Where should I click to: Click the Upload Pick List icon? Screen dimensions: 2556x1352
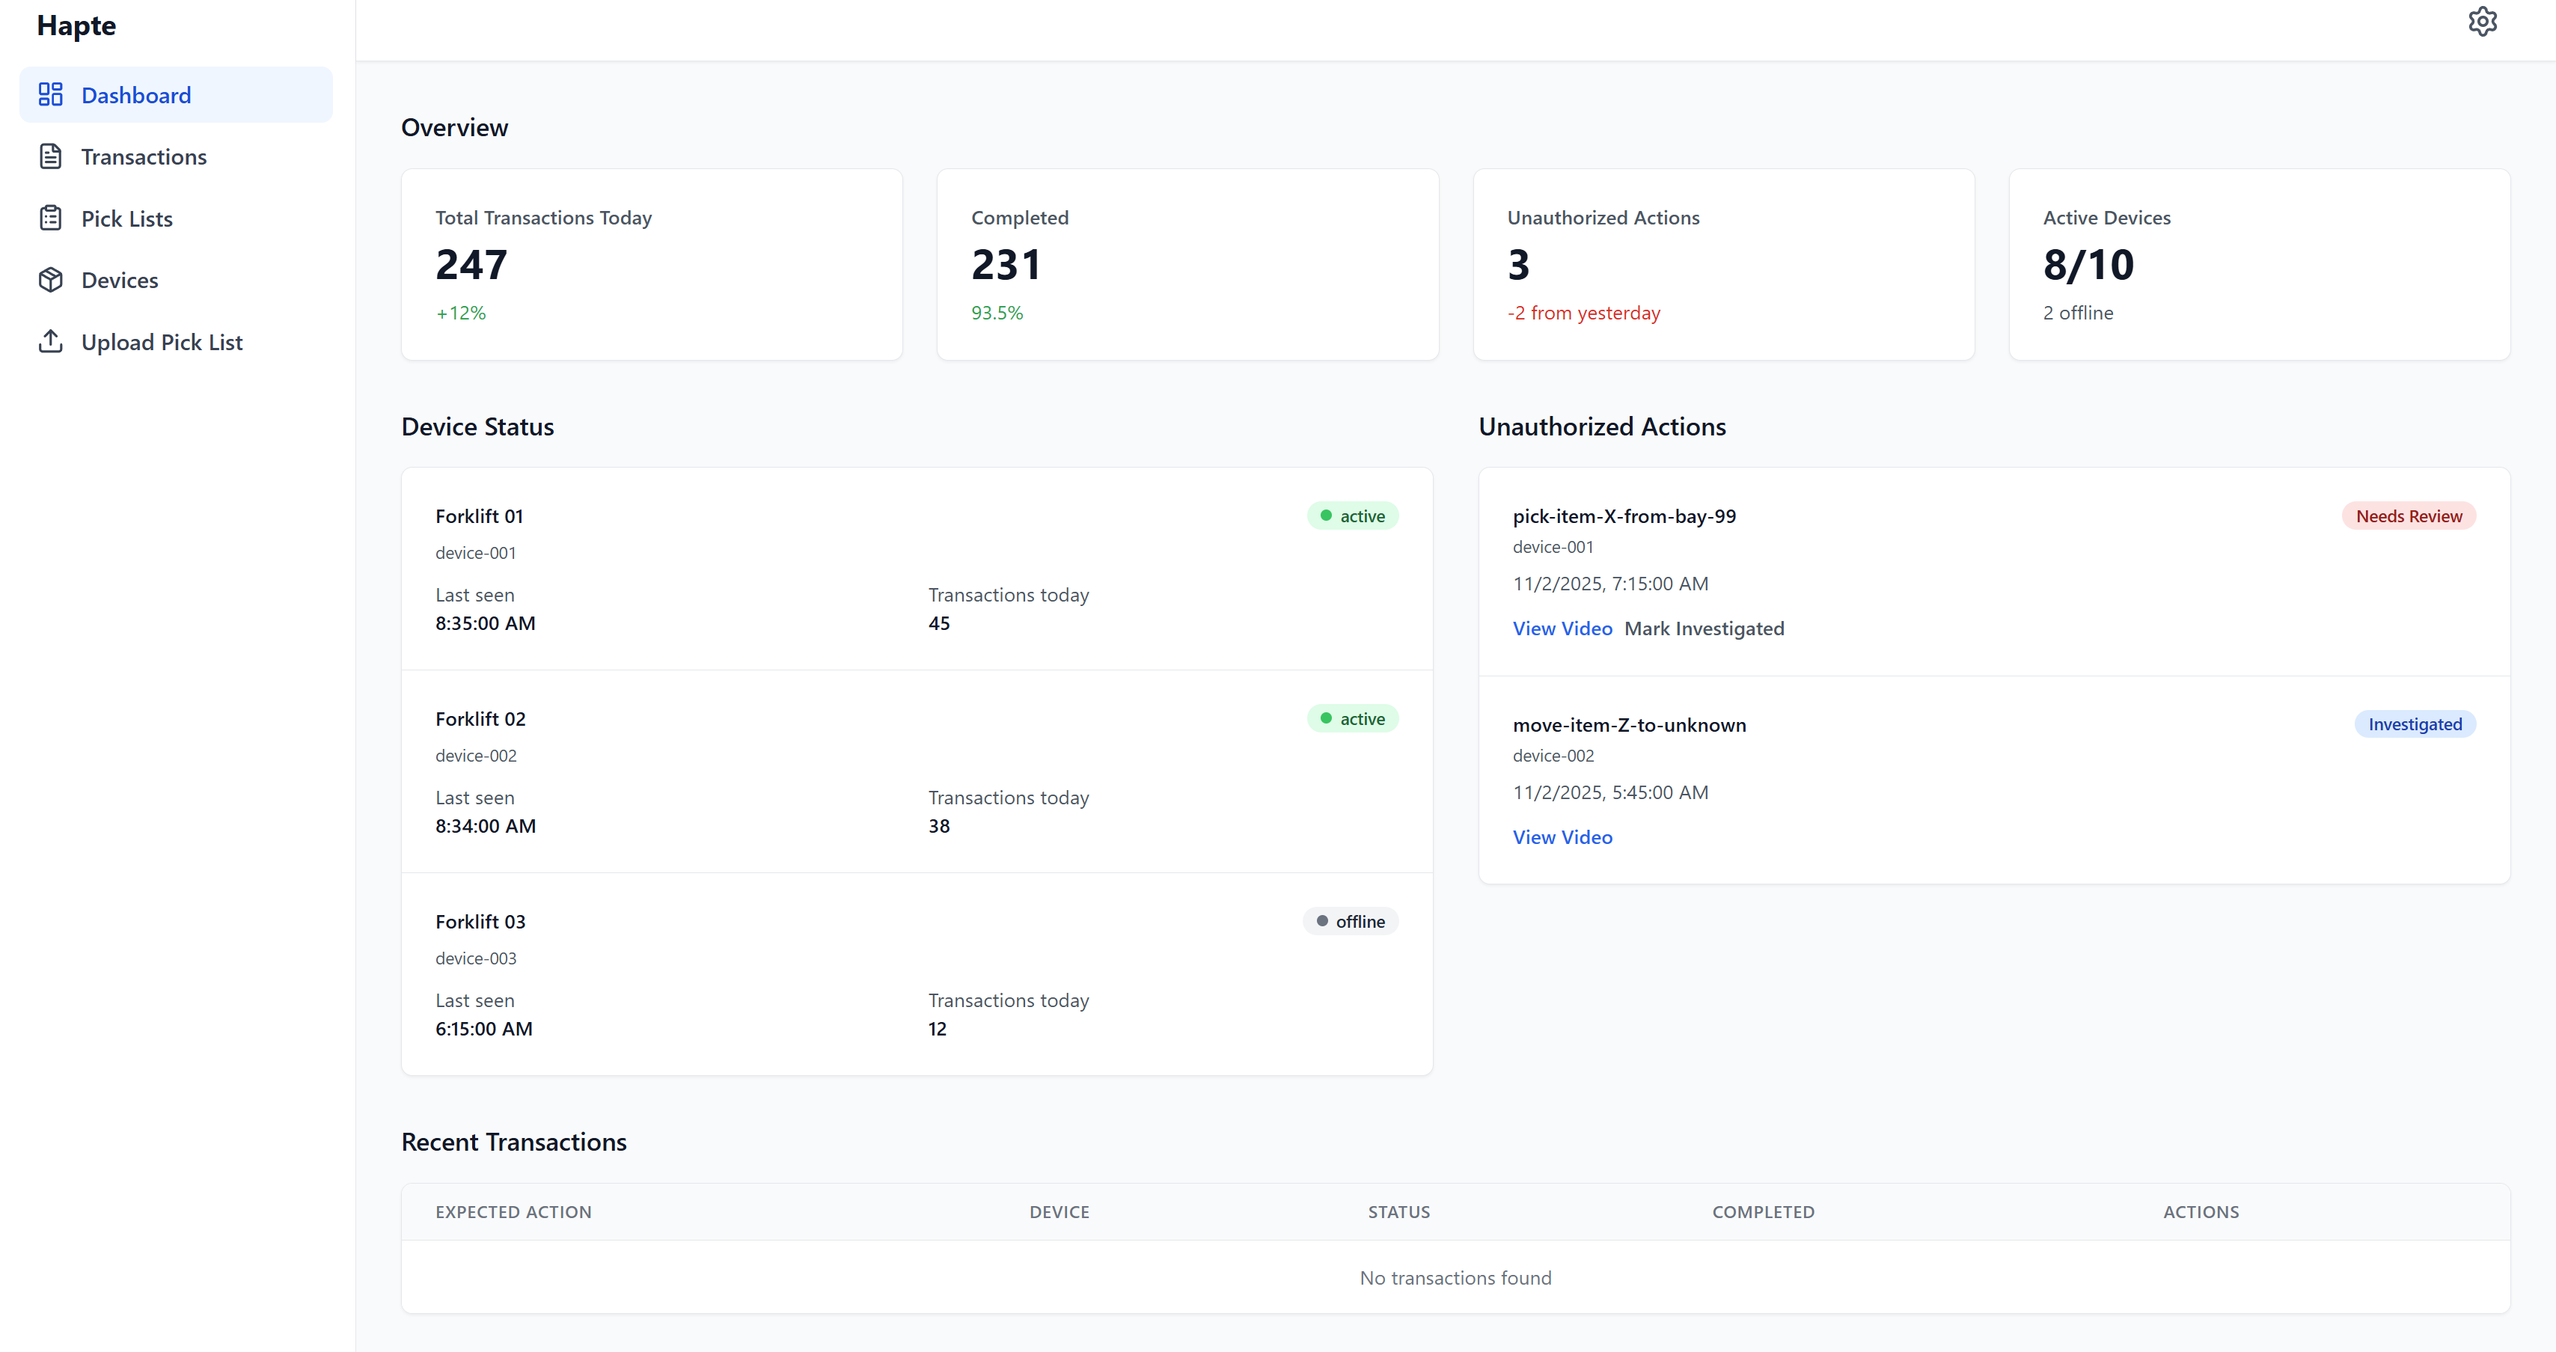point(52,340)
